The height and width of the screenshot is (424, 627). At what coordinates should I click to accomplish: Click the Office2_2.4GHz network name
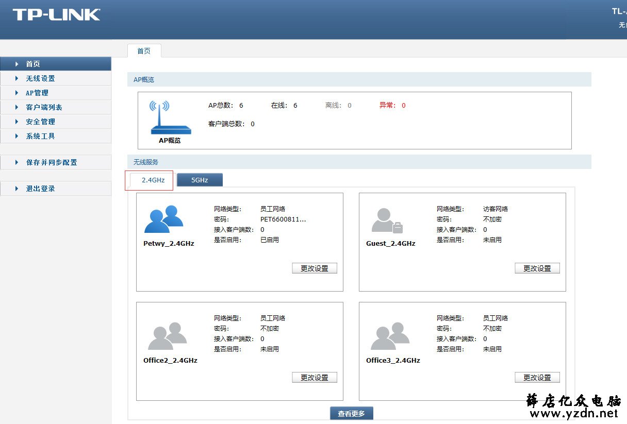(170, 360)
